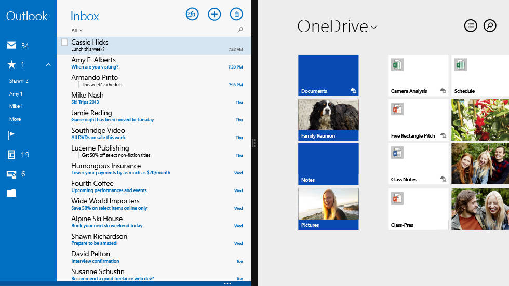This screenshot has width=509, height=286.
Task: Open the red flowers photo thumbnail
Action: coord(480,120)
